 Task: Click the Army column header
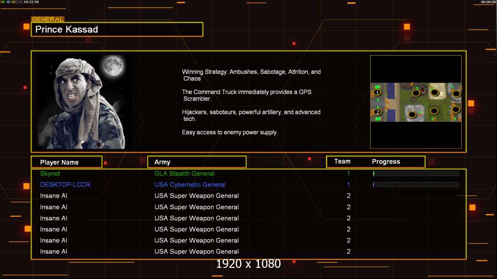pyautogui.click(x=197, y=162)
